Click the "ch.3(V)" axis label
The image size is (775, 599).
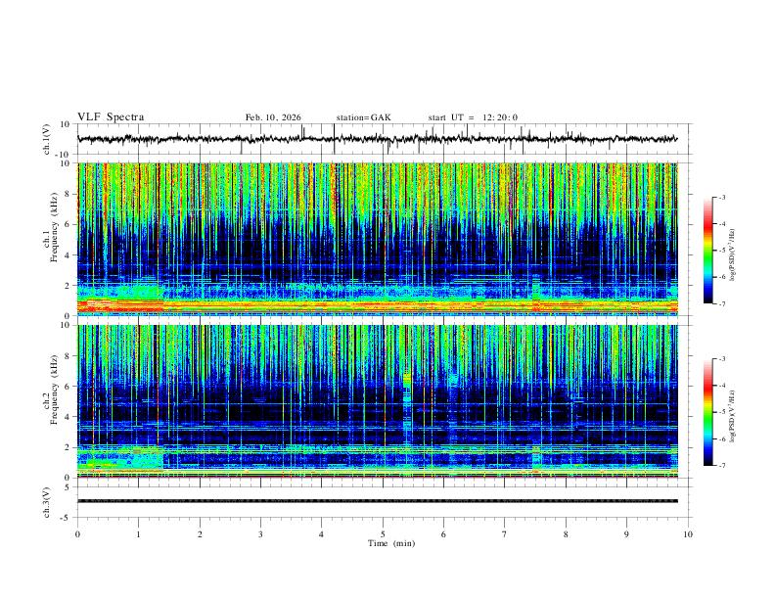pos(47,503)
